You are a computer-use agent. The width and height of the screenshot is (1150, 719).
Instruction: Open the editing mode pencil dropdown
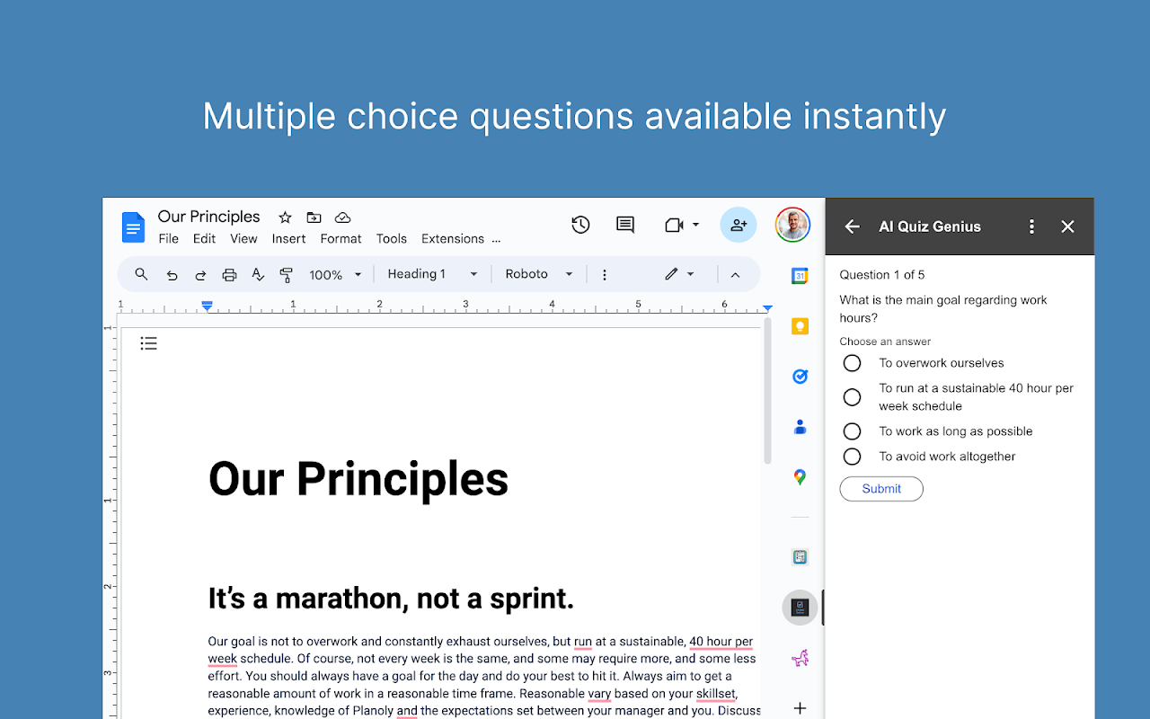pyautogui.click(x=679, y=274)
